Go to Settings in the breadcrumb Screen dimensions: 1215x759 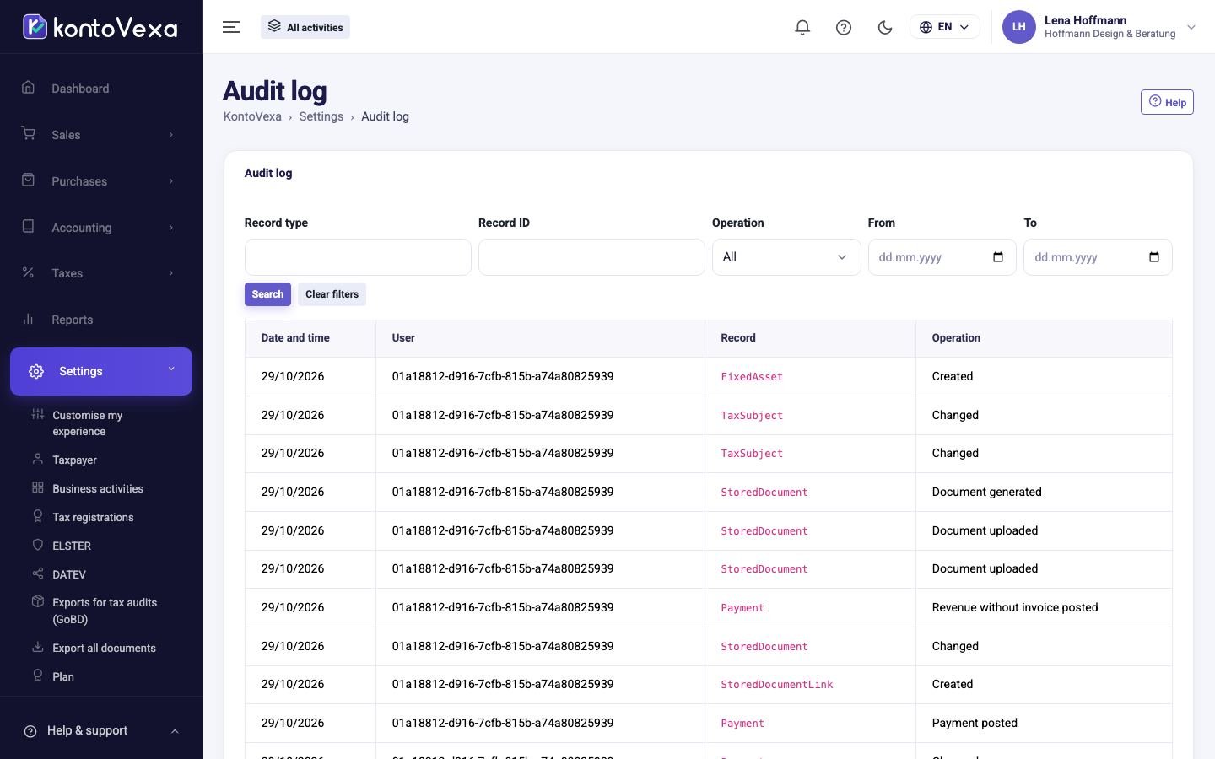pyautogui.click(x=321, y=116)
